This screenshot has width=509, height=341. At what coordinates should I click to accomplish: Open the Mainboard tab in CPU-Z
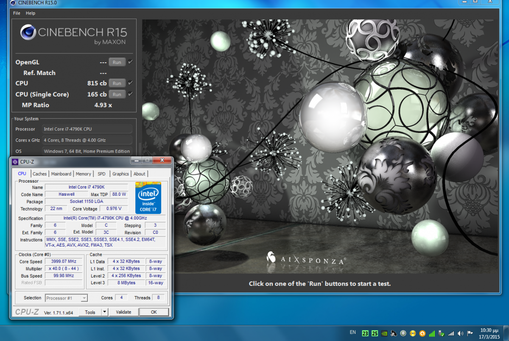point(61,174)
